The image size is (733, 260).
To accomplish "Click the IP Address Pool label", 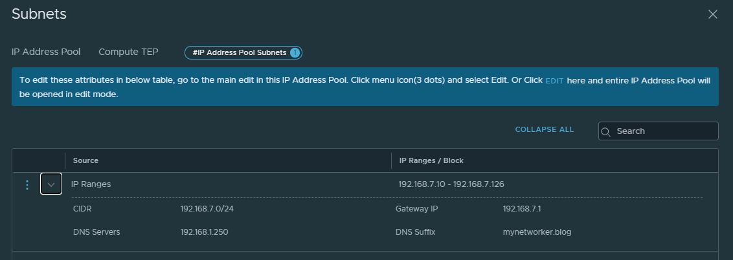I will [46, 52].
